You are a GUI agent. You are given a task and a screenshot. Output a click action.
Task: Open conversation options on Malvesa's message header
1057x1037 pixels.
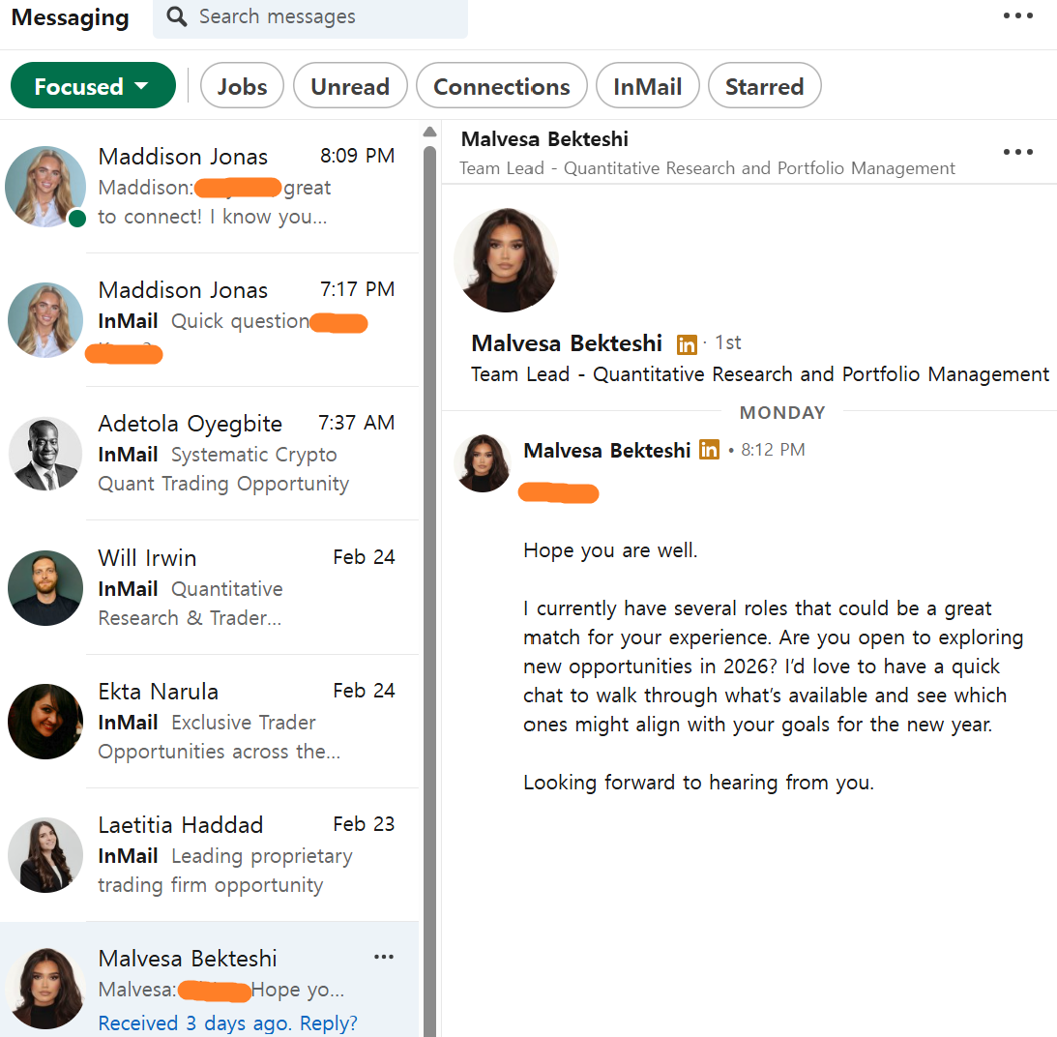[1017, 152]
